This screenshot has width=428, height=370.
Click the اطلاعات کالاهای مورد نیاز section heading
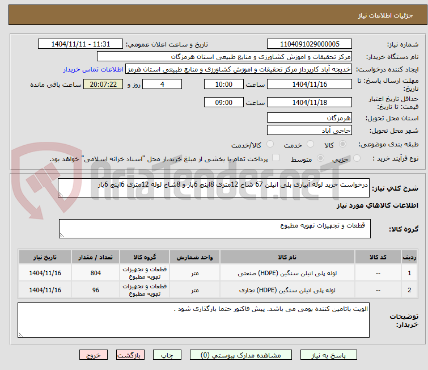click(377, 205)
